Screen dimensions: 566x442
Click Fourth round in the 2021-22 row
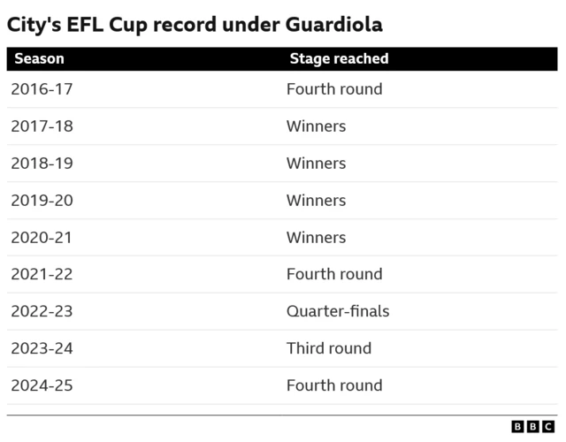334,275
